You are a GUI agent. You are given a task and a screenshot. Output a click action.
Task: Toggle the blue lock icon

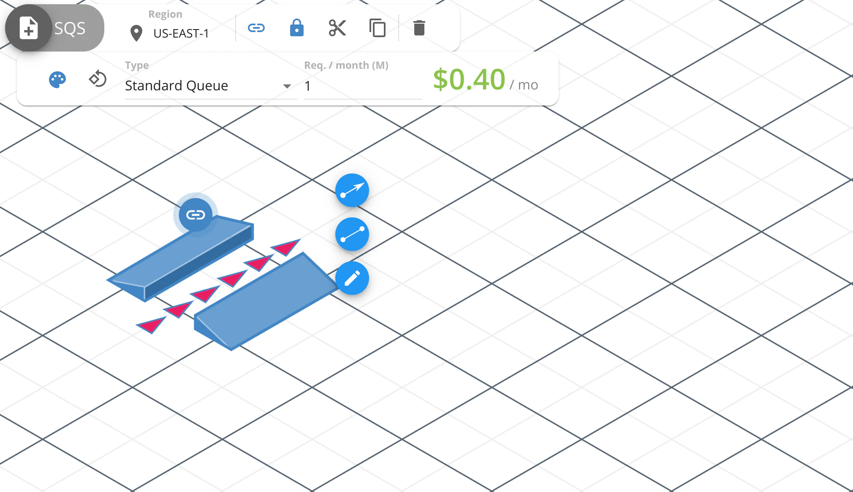pyautogui.click(x=297, y=28)
